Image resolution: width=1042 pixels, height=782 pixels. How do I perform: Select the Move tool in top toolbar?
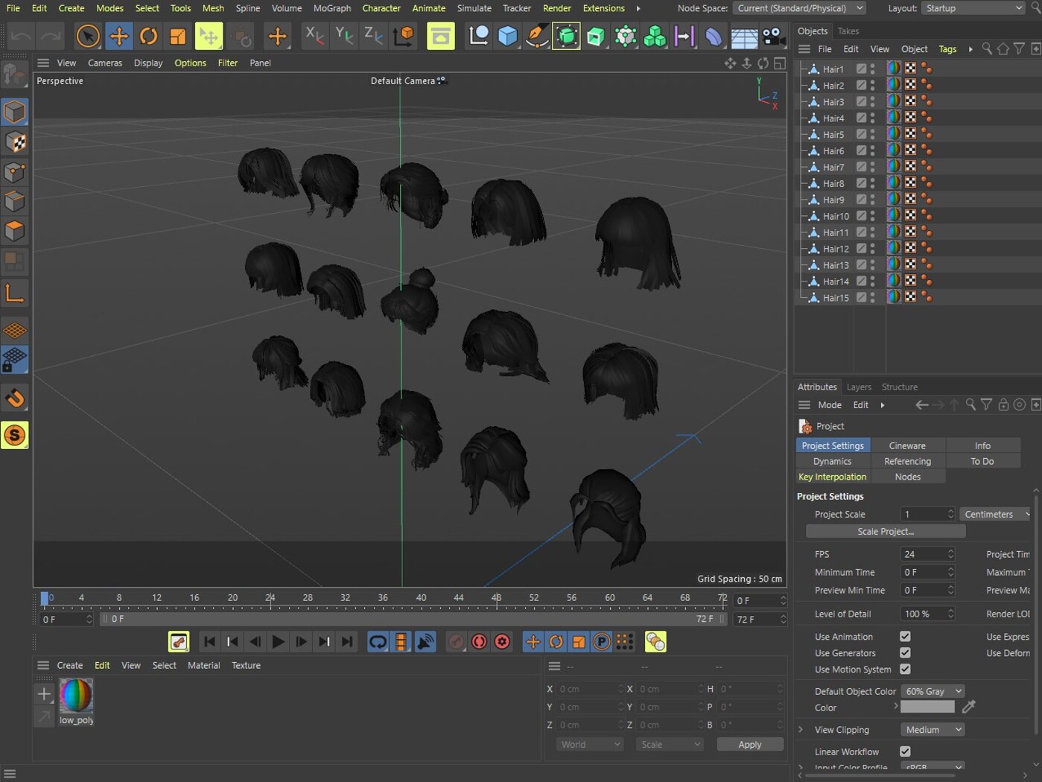(x=118, y=36)
